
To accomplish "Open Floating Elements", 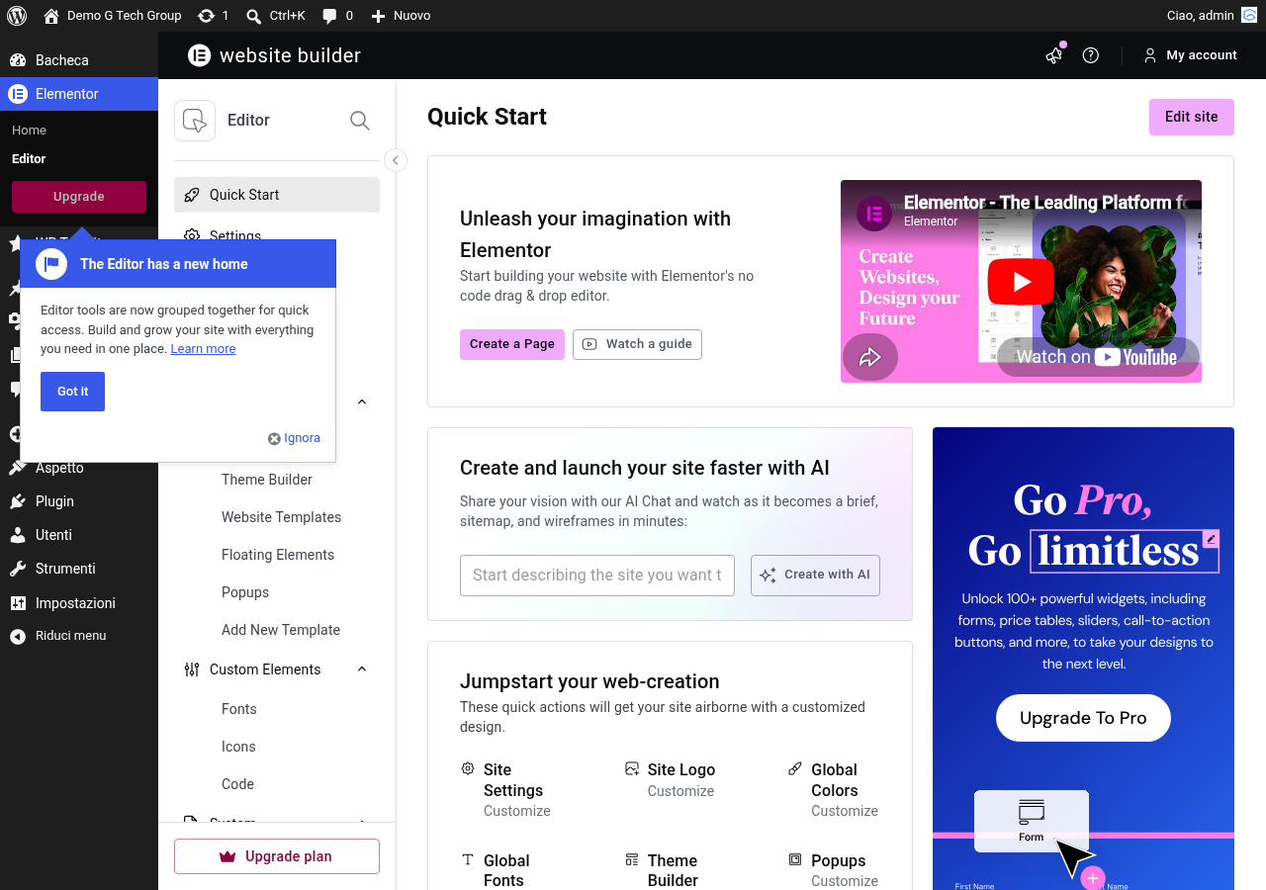I will pos(278,555).
